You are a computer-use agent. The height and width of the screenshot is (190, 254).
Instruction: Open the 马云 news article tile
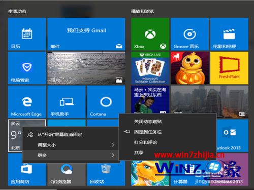[150, 99]
